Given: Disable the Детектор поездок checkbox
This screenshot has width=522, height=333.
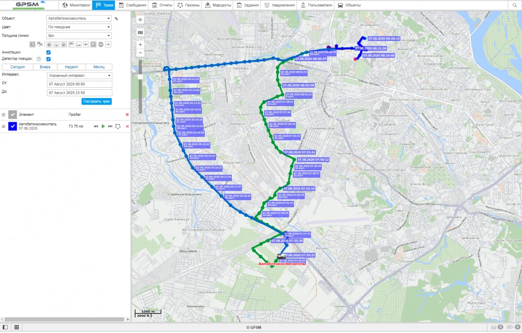Looking at the screenshot, I should [49, 59].
